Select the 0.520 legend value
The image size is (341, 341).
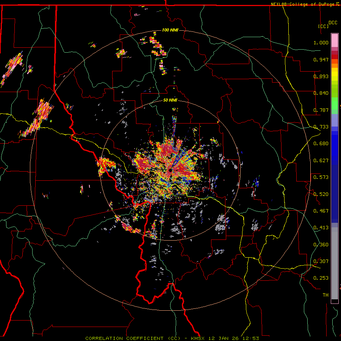(x=321, y=194)
